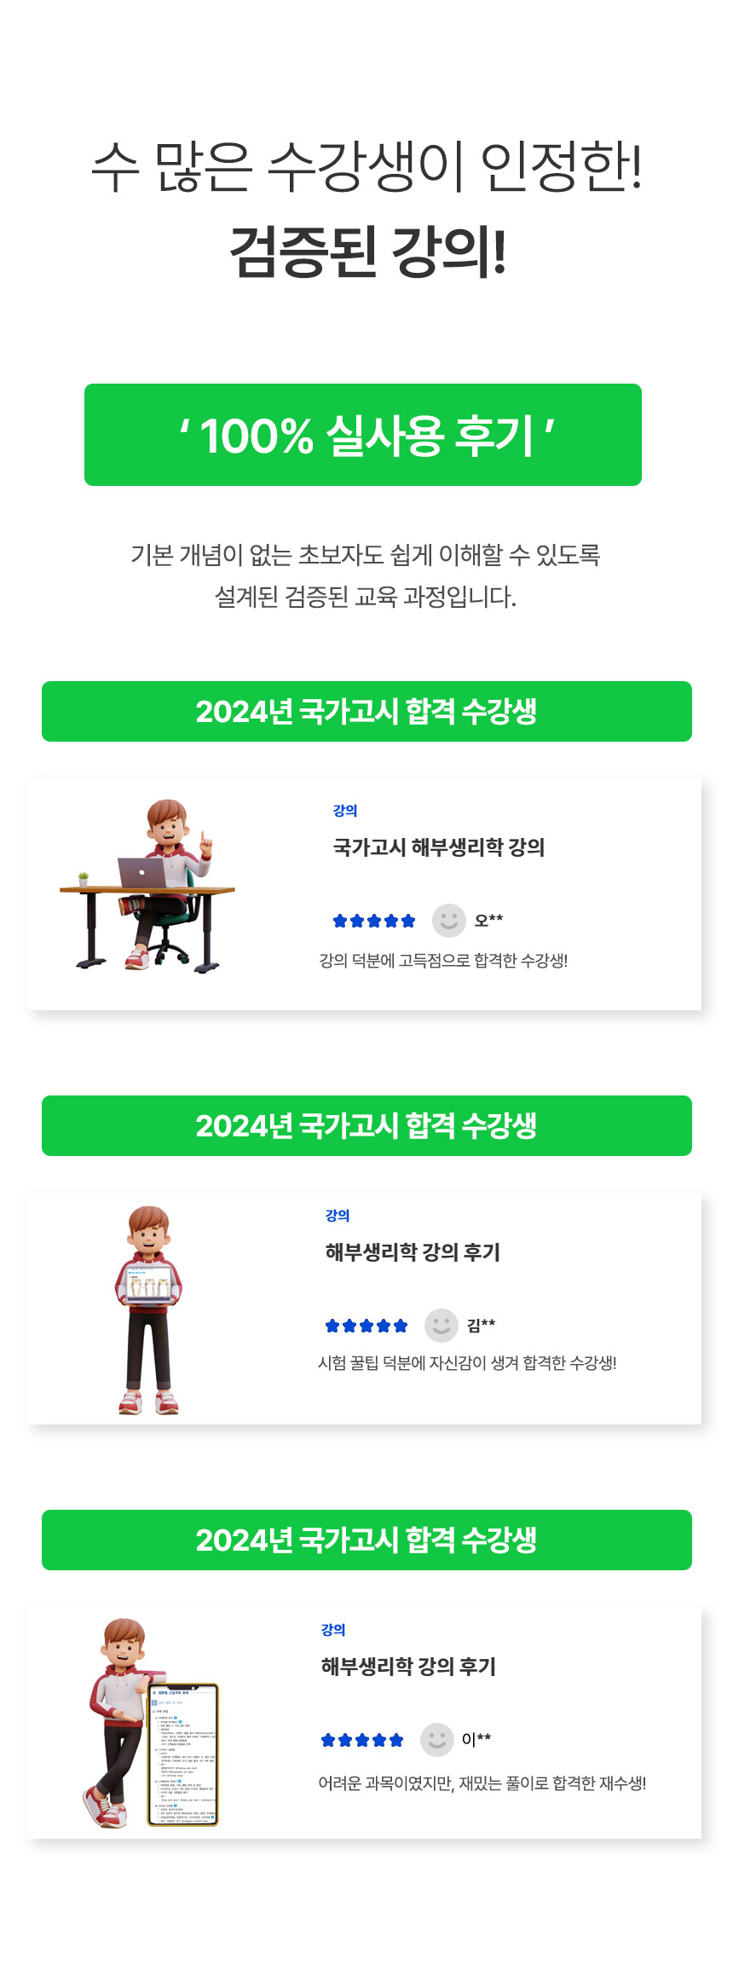Click the blue '강의' tag in third review
The width and height of the screenshot is (733, 1965).
click(x=333, y=1630)
